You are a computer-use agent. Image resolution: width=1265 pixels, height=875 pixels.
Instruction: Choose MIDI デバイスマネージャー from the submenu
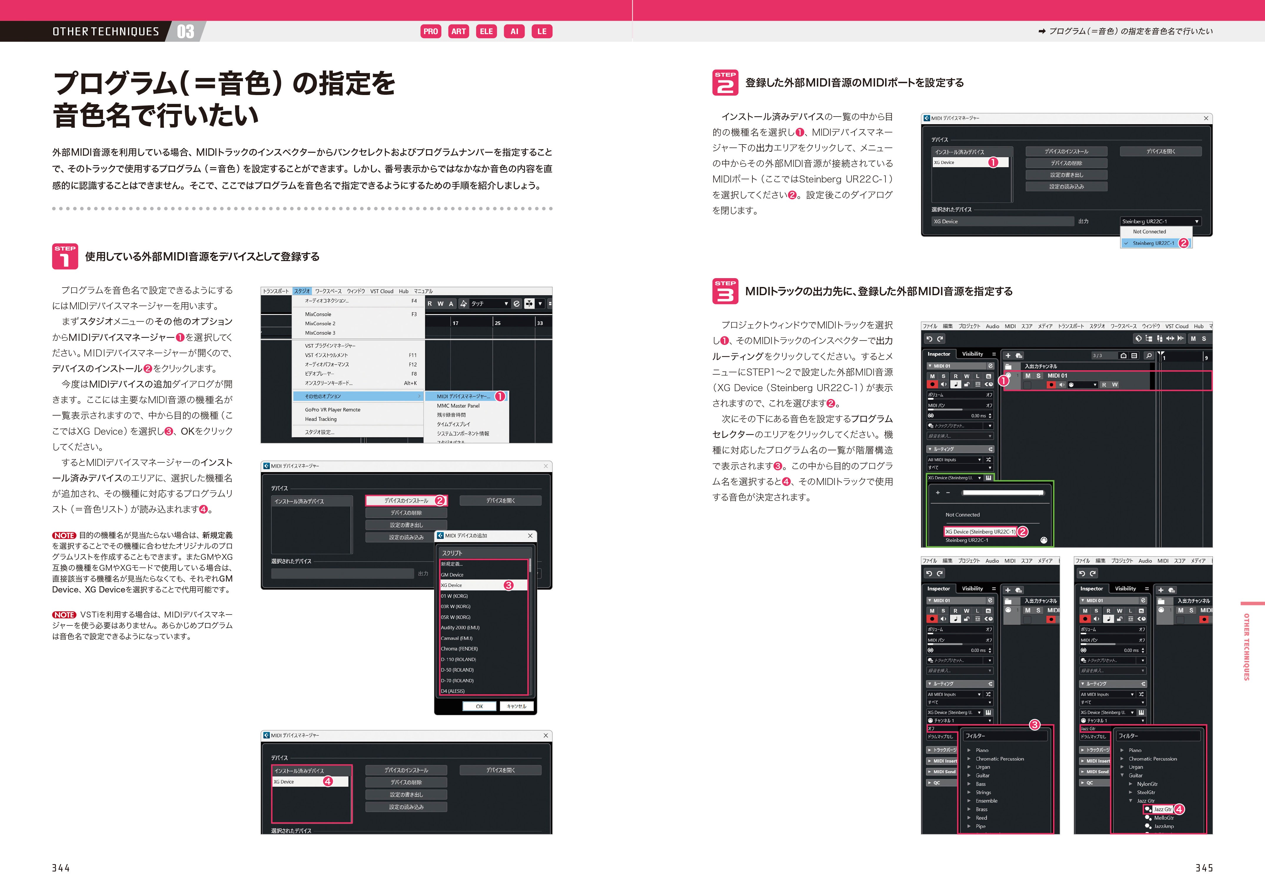463,396
